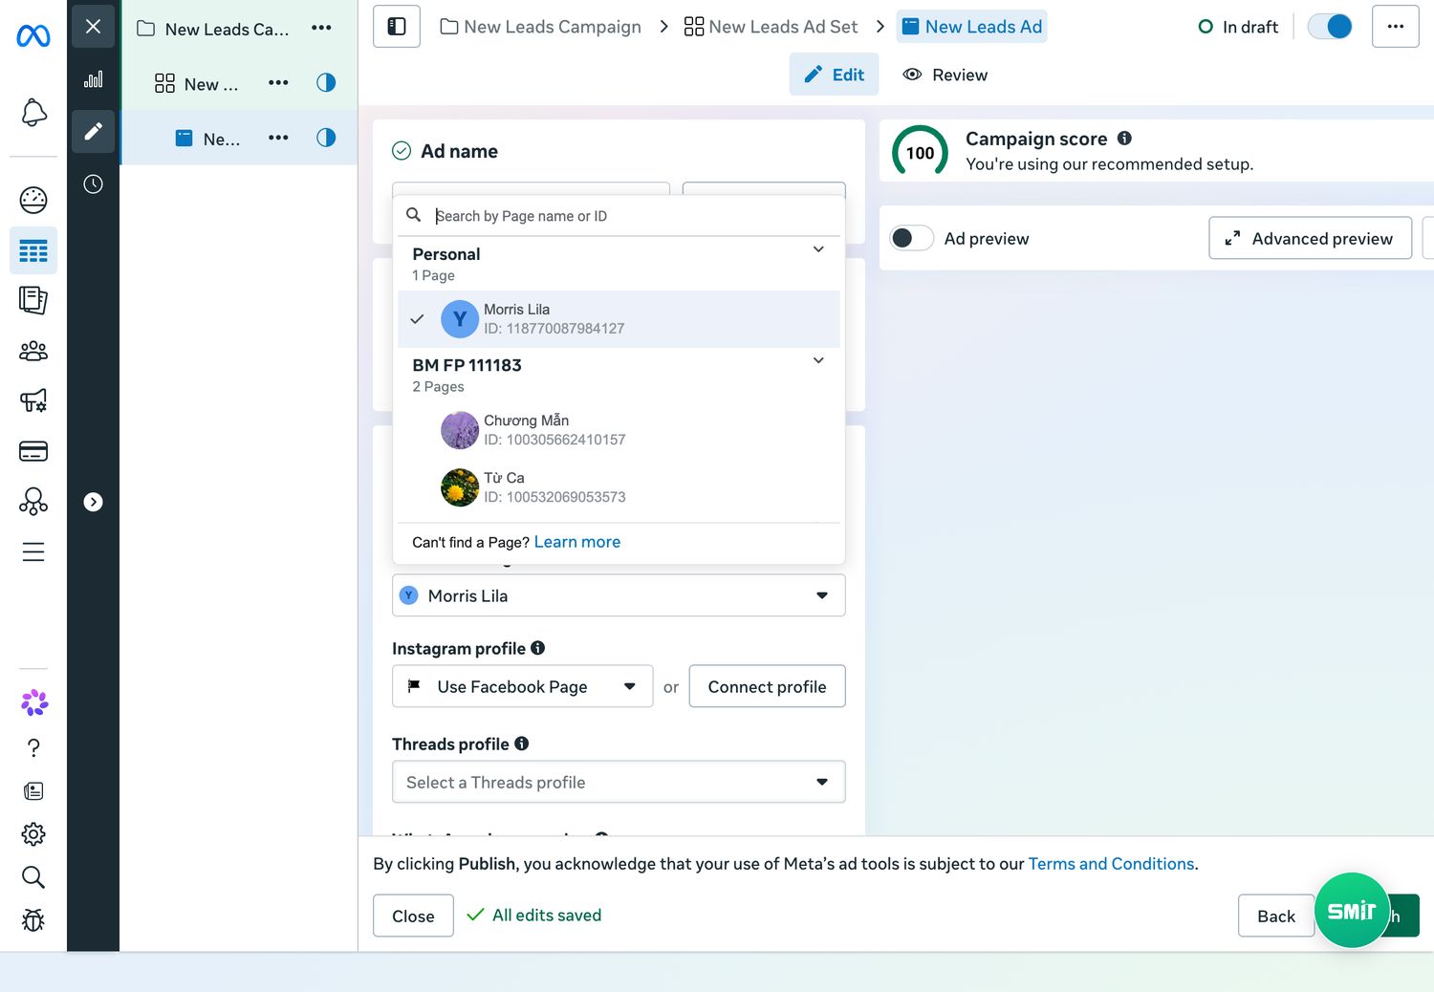
Task: Switch to Review tab
Action: click(x=945, y=75)
